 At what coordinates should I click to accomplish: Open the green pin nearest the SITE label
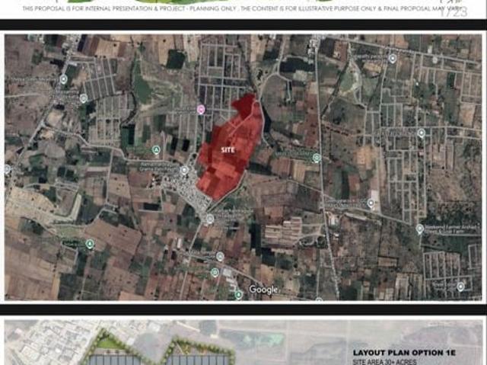pos(157,150)
